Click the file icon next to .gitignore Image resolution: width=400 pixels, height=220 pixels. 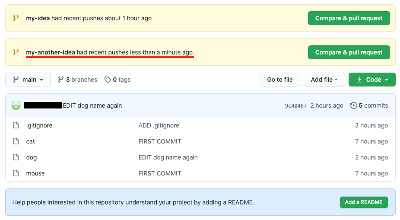point(16,125)
